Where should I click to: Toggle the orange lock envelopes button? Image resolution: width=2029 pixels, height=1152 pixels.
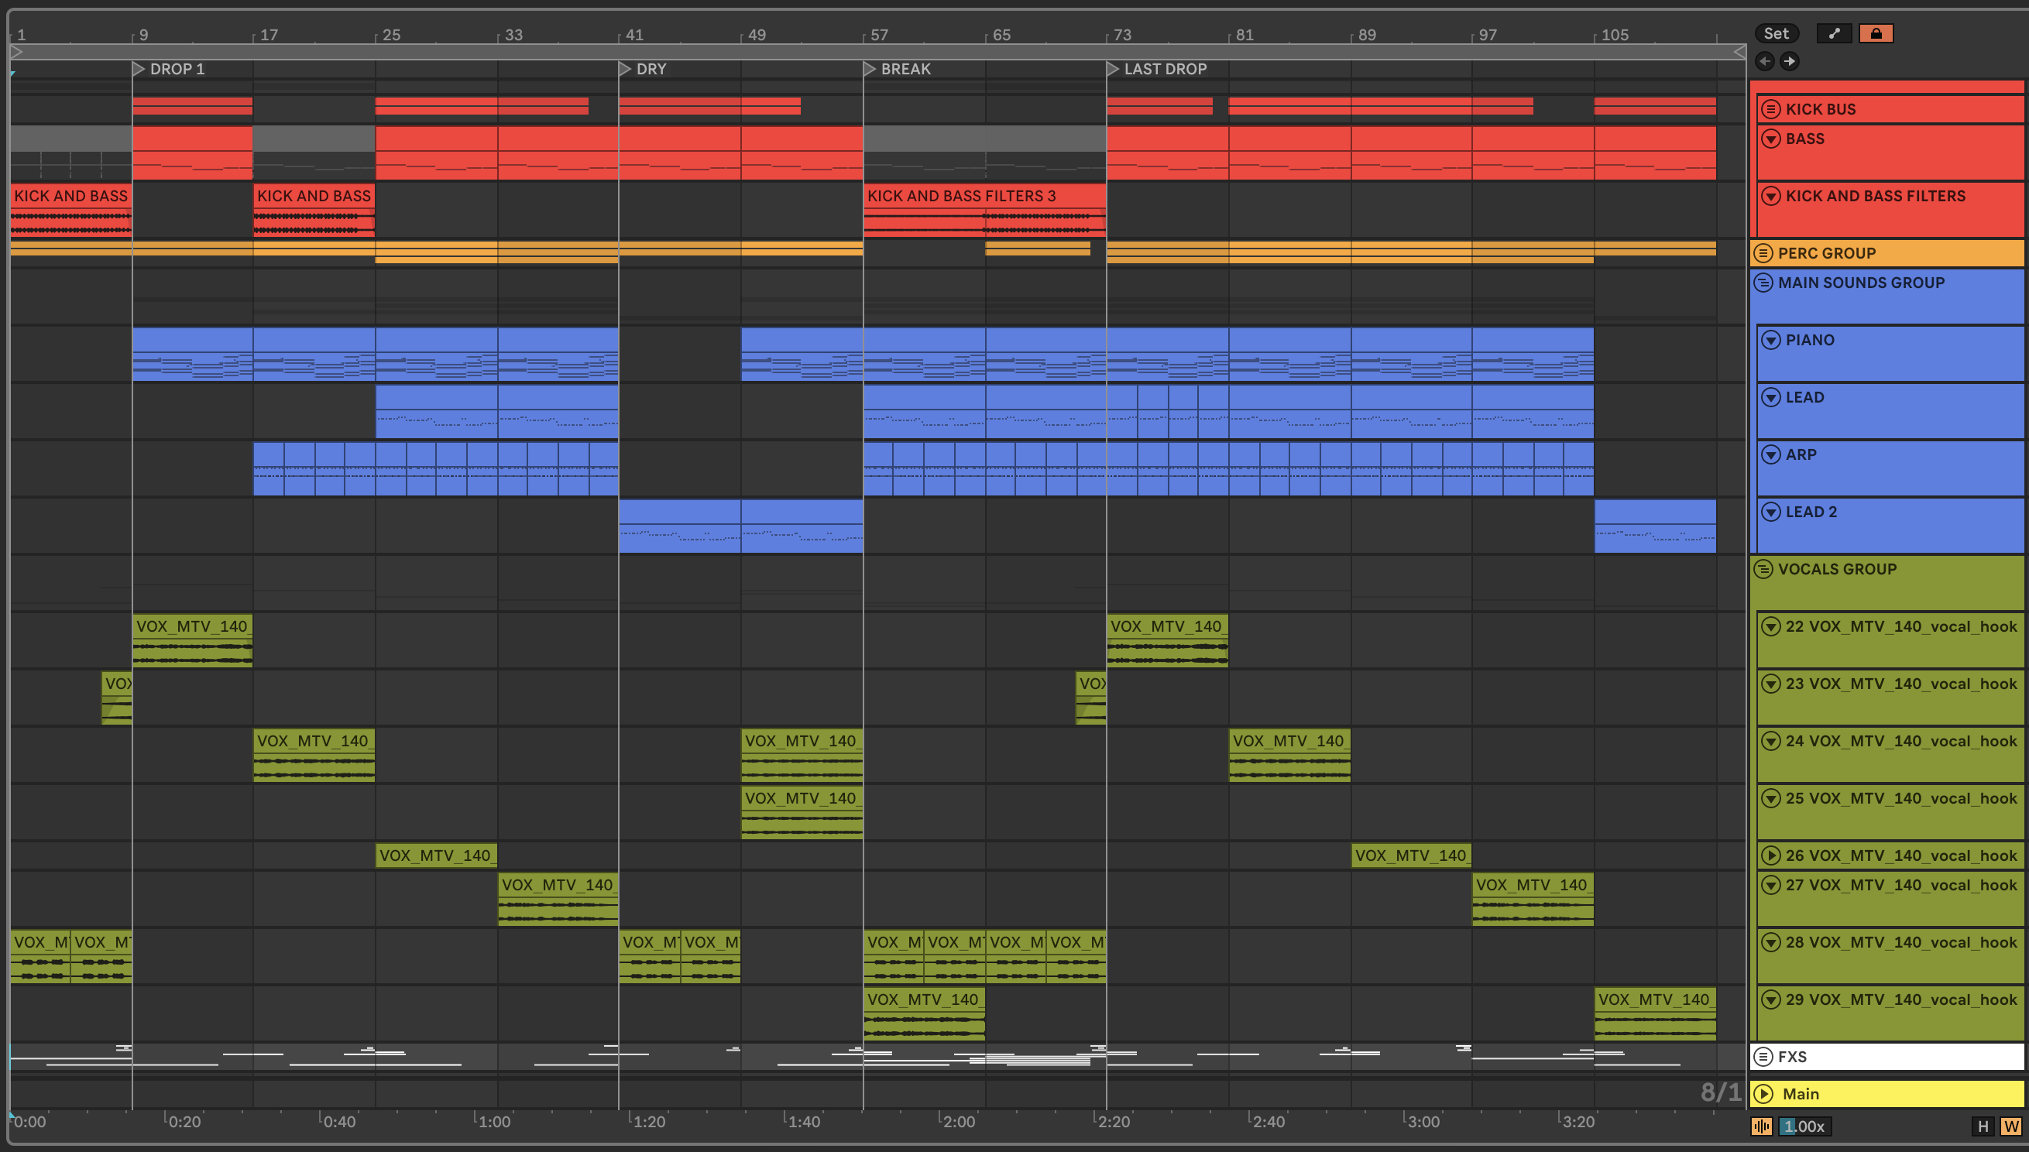click(1876, 33)
